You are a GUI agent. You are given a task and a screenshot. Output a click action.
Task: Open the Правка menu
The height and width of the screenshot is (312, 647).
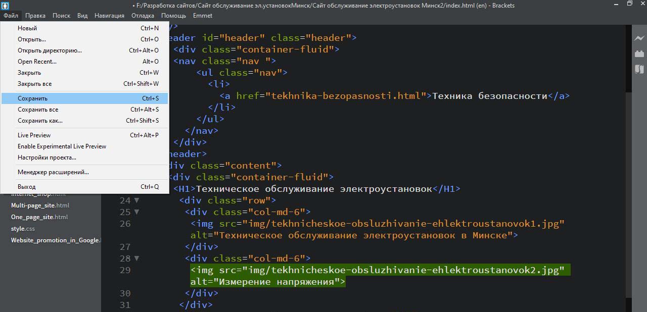[x=35, y=16]
